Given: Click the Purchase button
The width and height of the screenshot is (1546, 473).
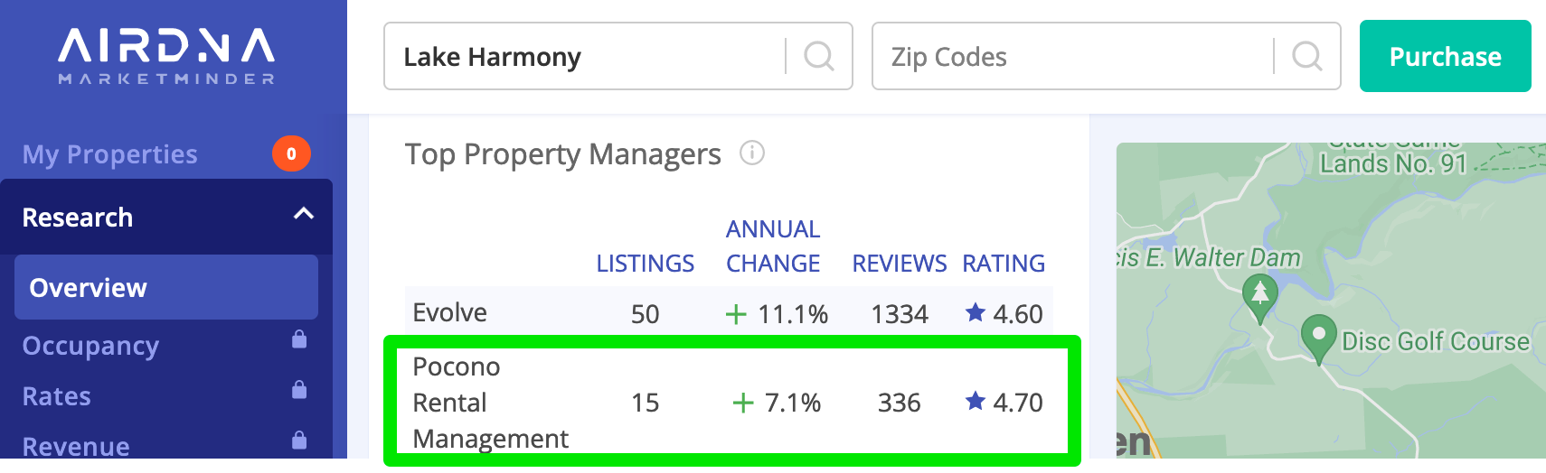Looking at the screenshot, I should point(1446,56).
